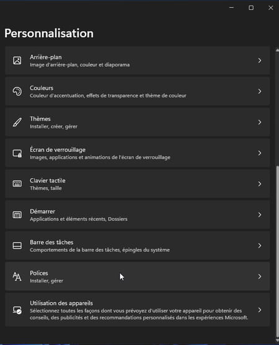This screenshot has height=345, width=279.
Task: Open the Clavier tactile settings entry
Action: point(138,184)
